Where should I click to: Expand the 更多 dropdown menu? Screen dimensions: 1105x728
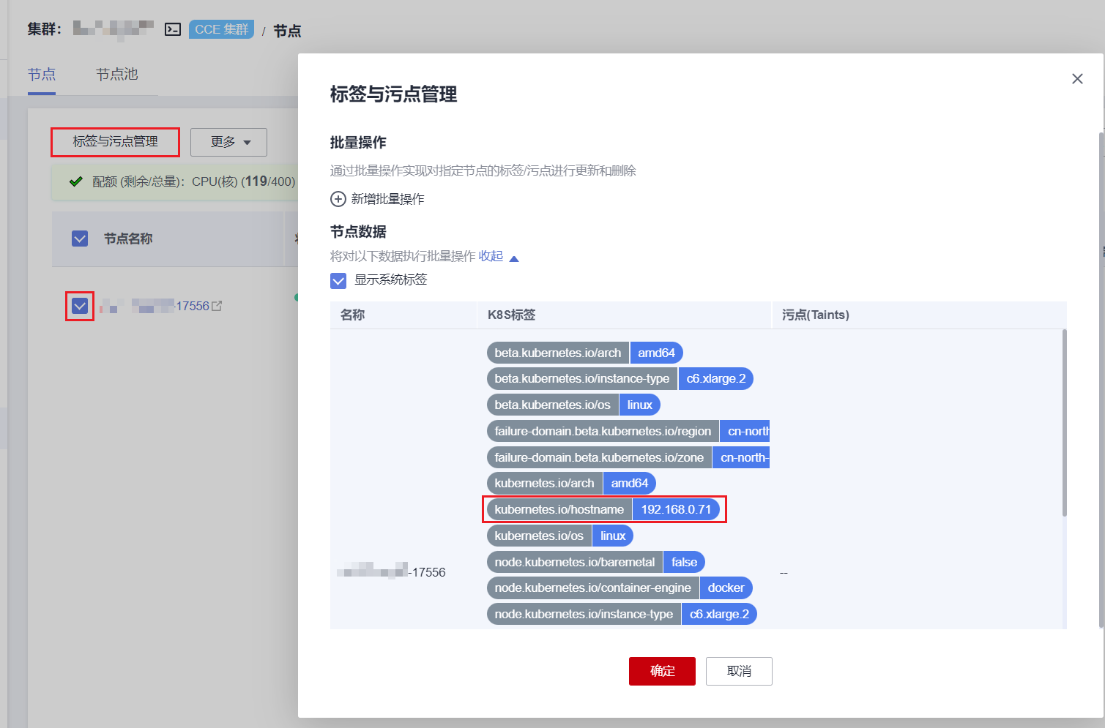click(228, 142)
